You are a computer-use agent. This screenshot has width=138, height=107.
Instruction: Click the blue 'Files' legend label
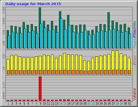coord(134,33)
